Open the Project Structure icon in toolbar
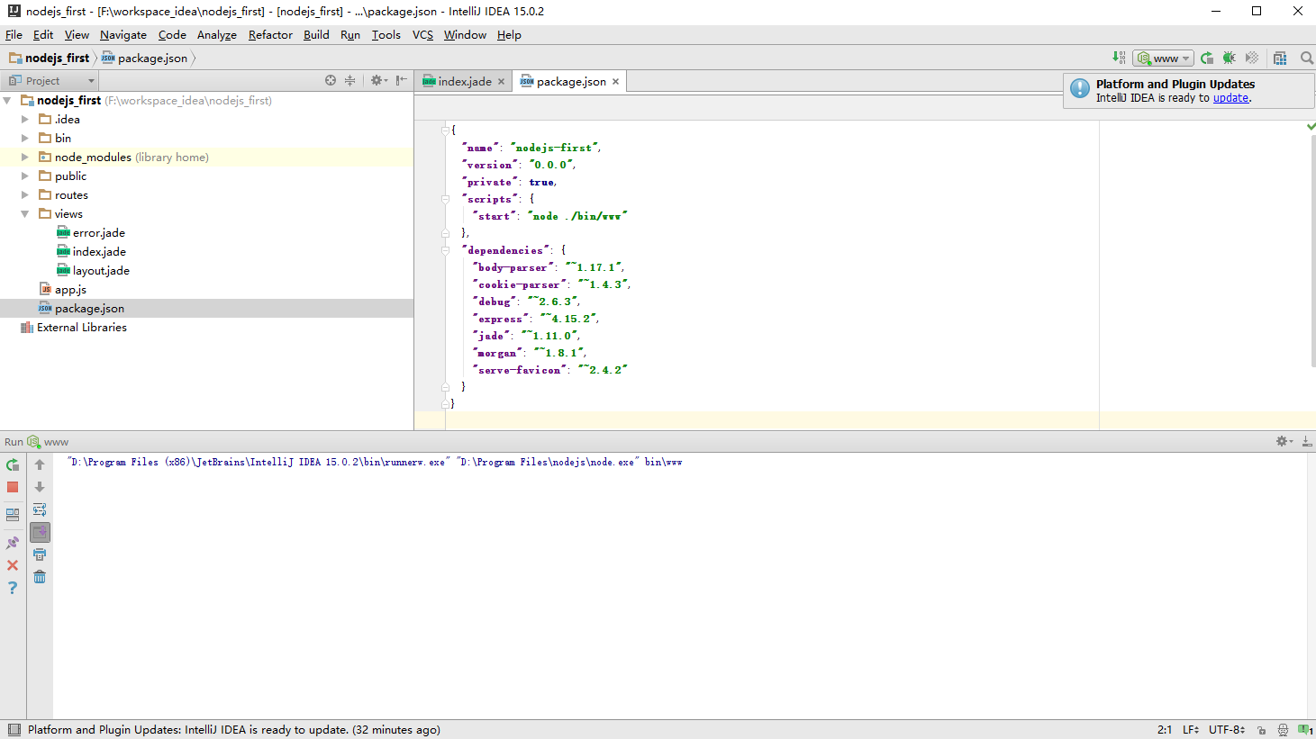The image size is (1316, 739). point(1280,58)
